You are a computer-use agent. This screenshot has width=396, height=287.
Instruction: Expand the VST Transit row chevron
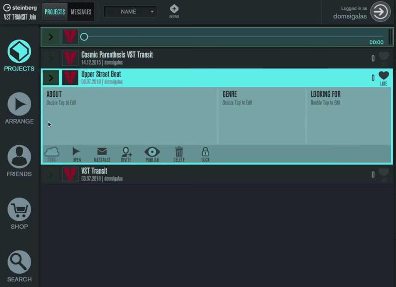[51, 175]
